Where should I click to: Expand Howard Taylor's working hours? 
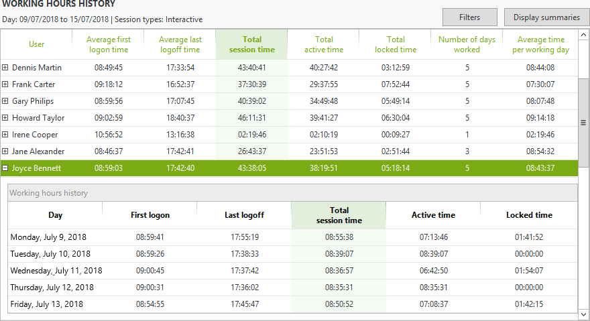(x=5, y=118)
